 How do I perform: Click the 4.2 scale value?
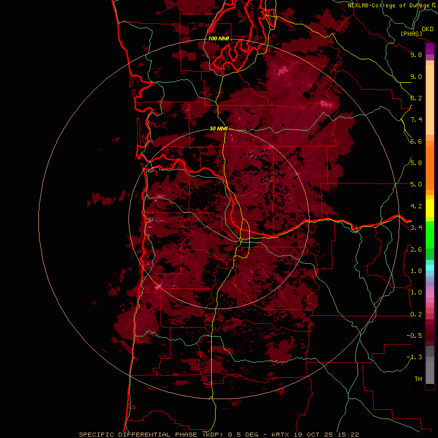coord(416,206)
